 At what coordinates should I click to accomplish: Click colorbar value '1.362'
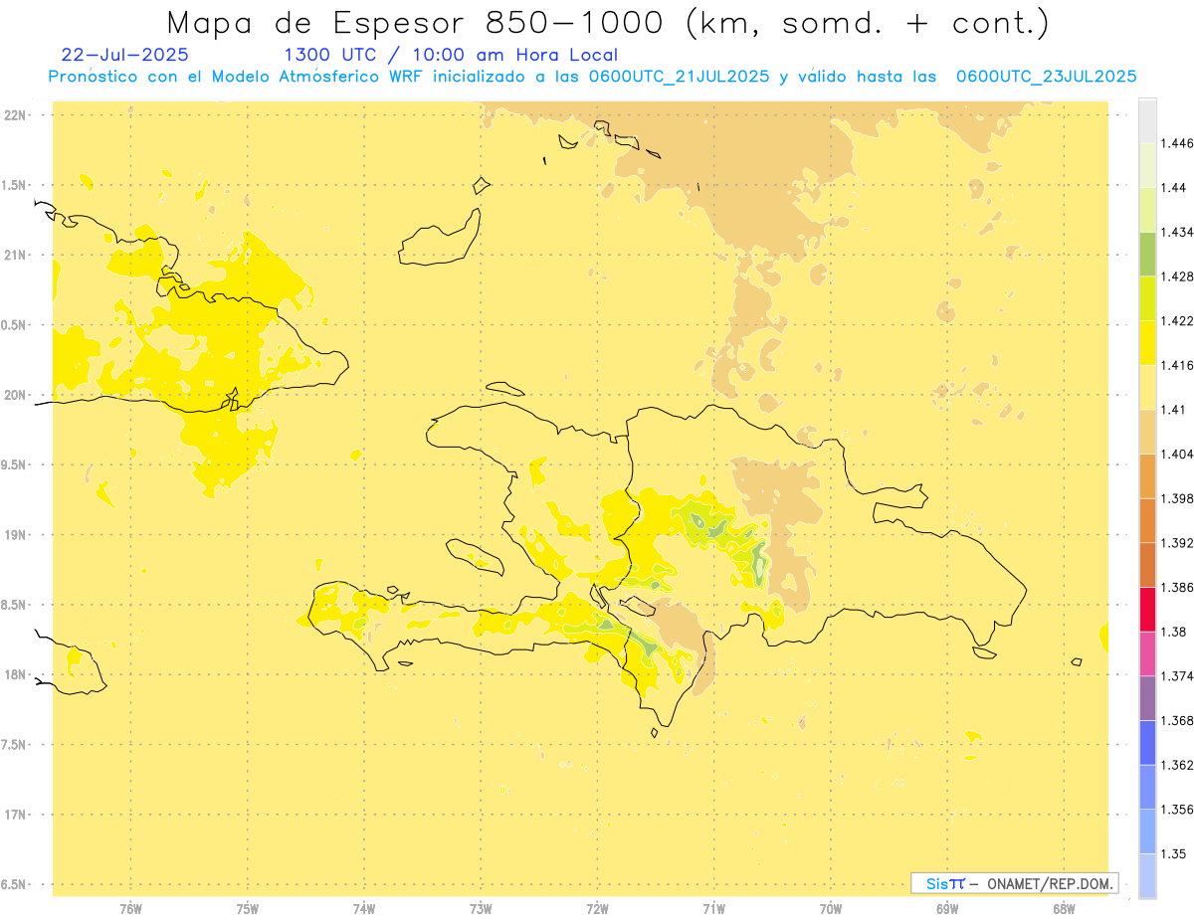(1178, 765)
